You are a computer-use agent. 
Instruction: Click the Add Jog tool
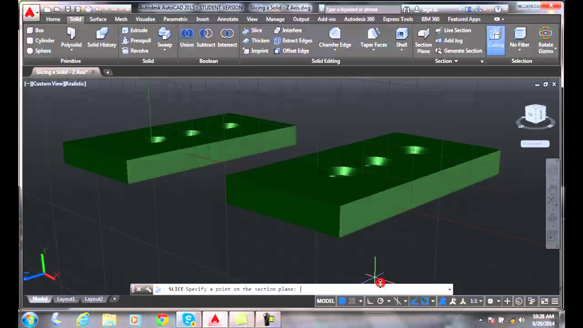coord(449,41)
